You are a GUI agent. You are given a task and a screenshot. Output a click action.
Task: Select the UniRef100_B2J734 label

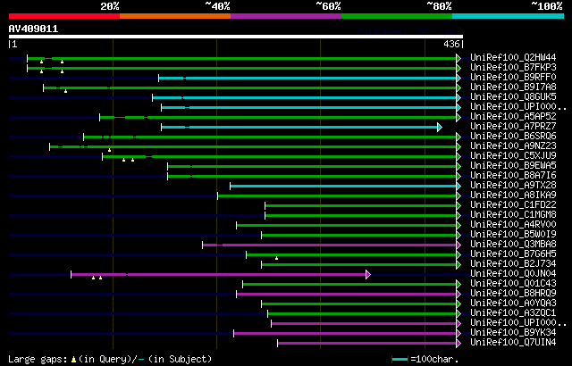[513, 264]
